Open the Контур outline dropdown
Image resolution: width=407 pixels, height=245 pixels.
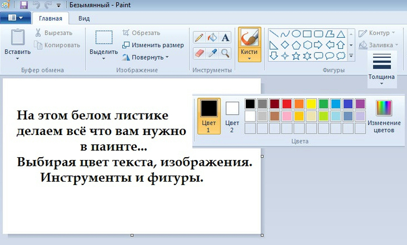(377, 33)
